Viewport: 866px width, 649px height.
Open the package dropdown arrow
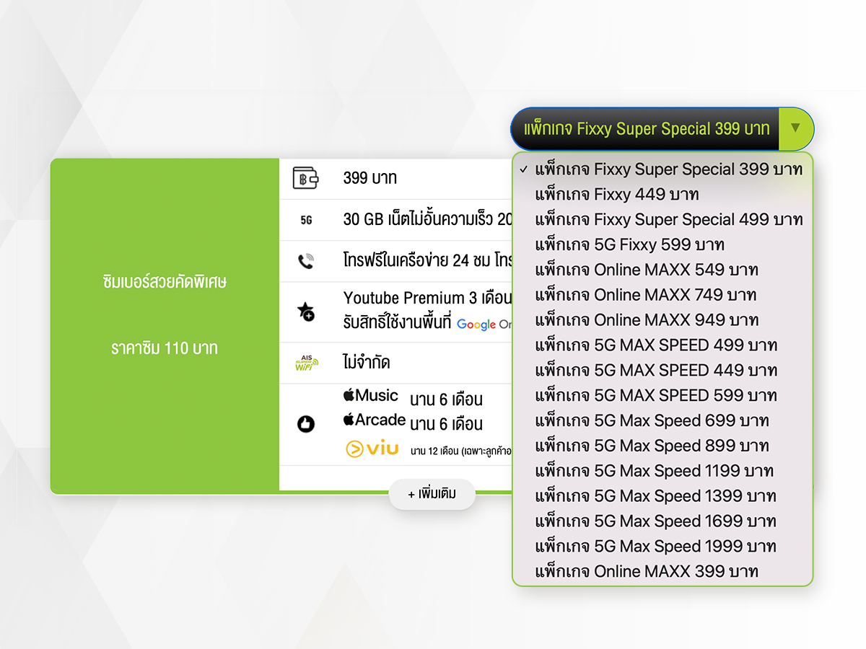796,128
